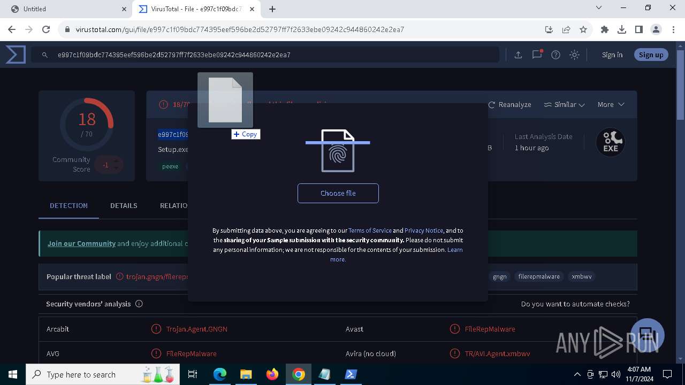Open the help question mark icon
Viewport: 685px width, 385px height.
tap(555, 55)
